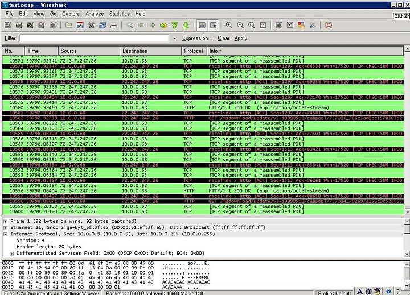The width and height of the screenshot is (410, 295).
Task: Open the Capture menu
Action: tap(71, 14)
